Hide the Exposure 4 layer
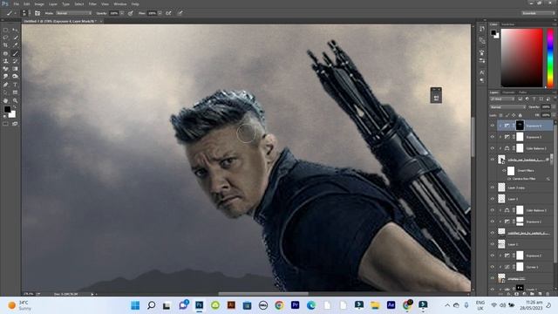 click(x=493, y=126)
